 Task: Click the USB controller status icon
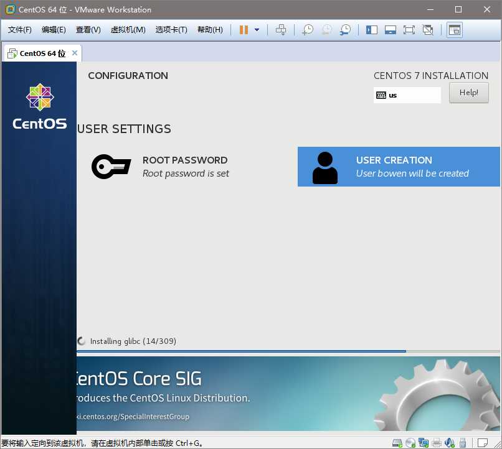click(463, 443)
